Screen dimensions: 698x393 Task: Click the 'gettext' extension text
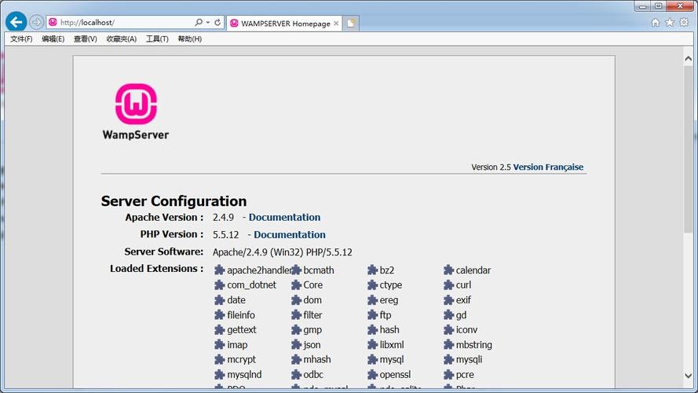click(x=242, y=330)
